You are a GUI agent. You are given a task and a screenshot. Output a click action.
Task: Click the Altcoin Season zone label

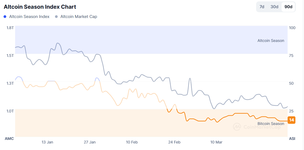point(271,41)
